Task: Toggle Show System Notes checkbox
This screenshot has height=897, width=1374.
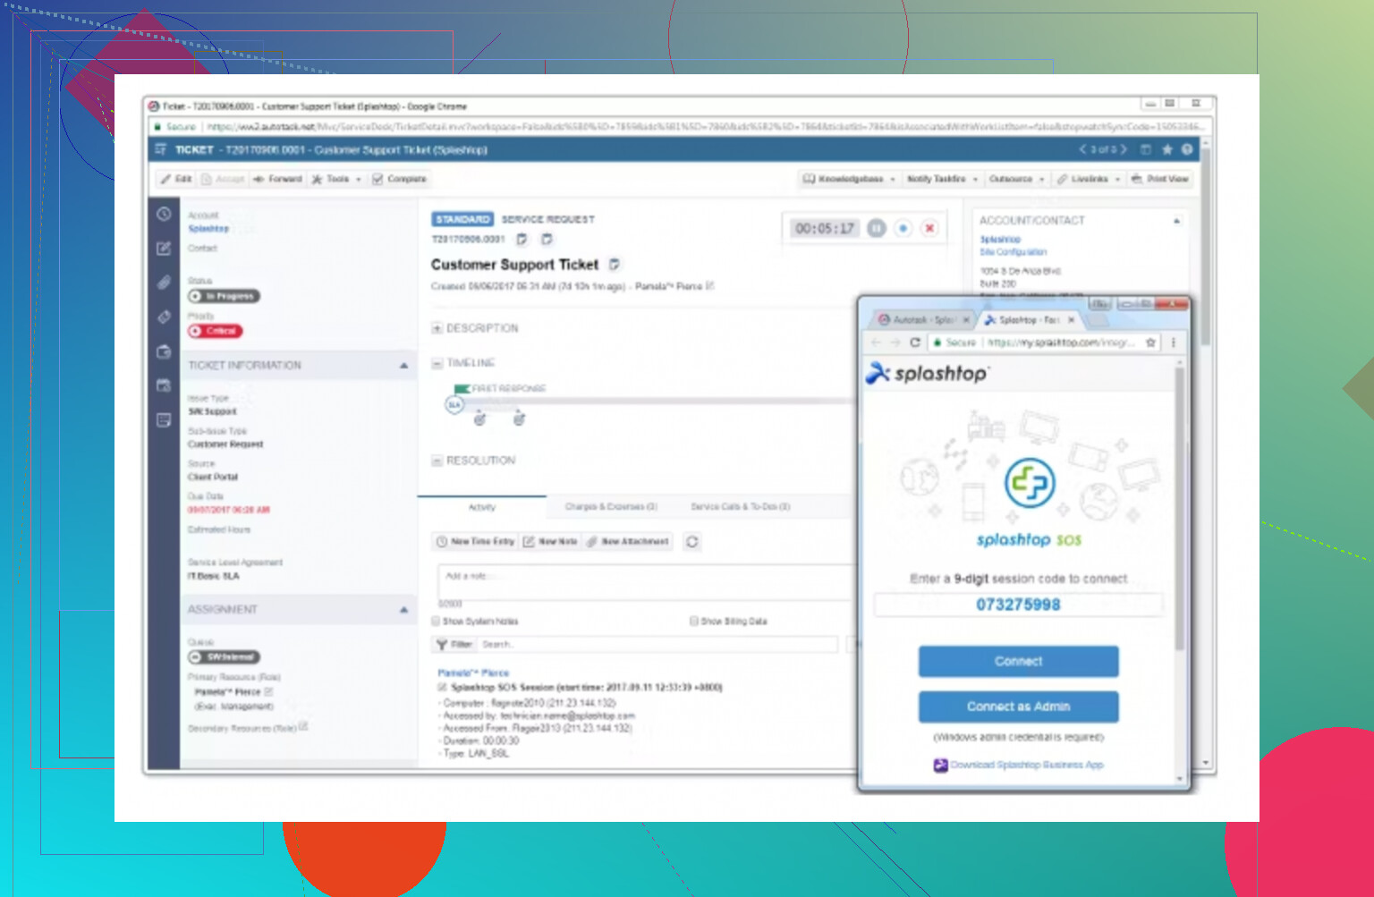Action: pyautogui.click(x=437, y=622)
